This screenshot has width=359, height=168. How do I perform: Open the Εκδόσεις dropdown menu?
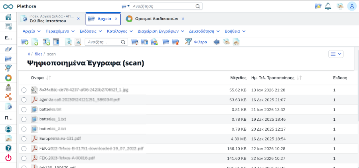[91, 31]
